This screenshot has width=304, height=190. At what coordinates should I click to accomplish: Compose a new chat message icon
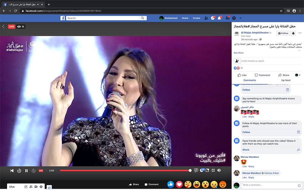coord(26,187)
